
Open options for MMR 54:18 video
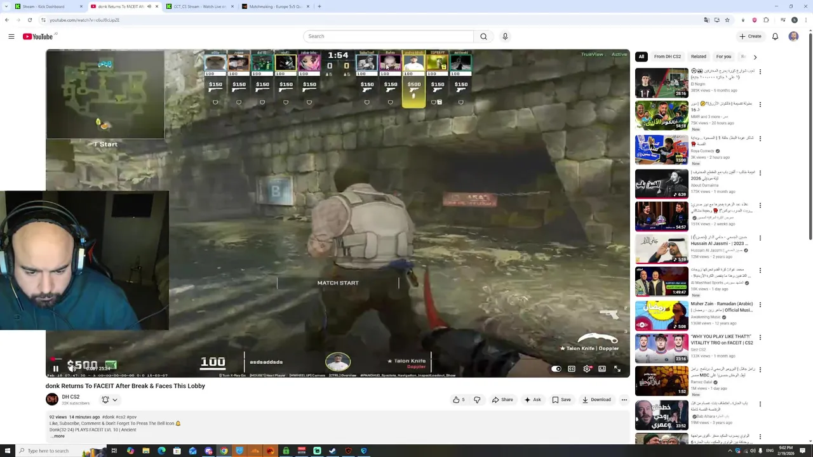point(760,104)
